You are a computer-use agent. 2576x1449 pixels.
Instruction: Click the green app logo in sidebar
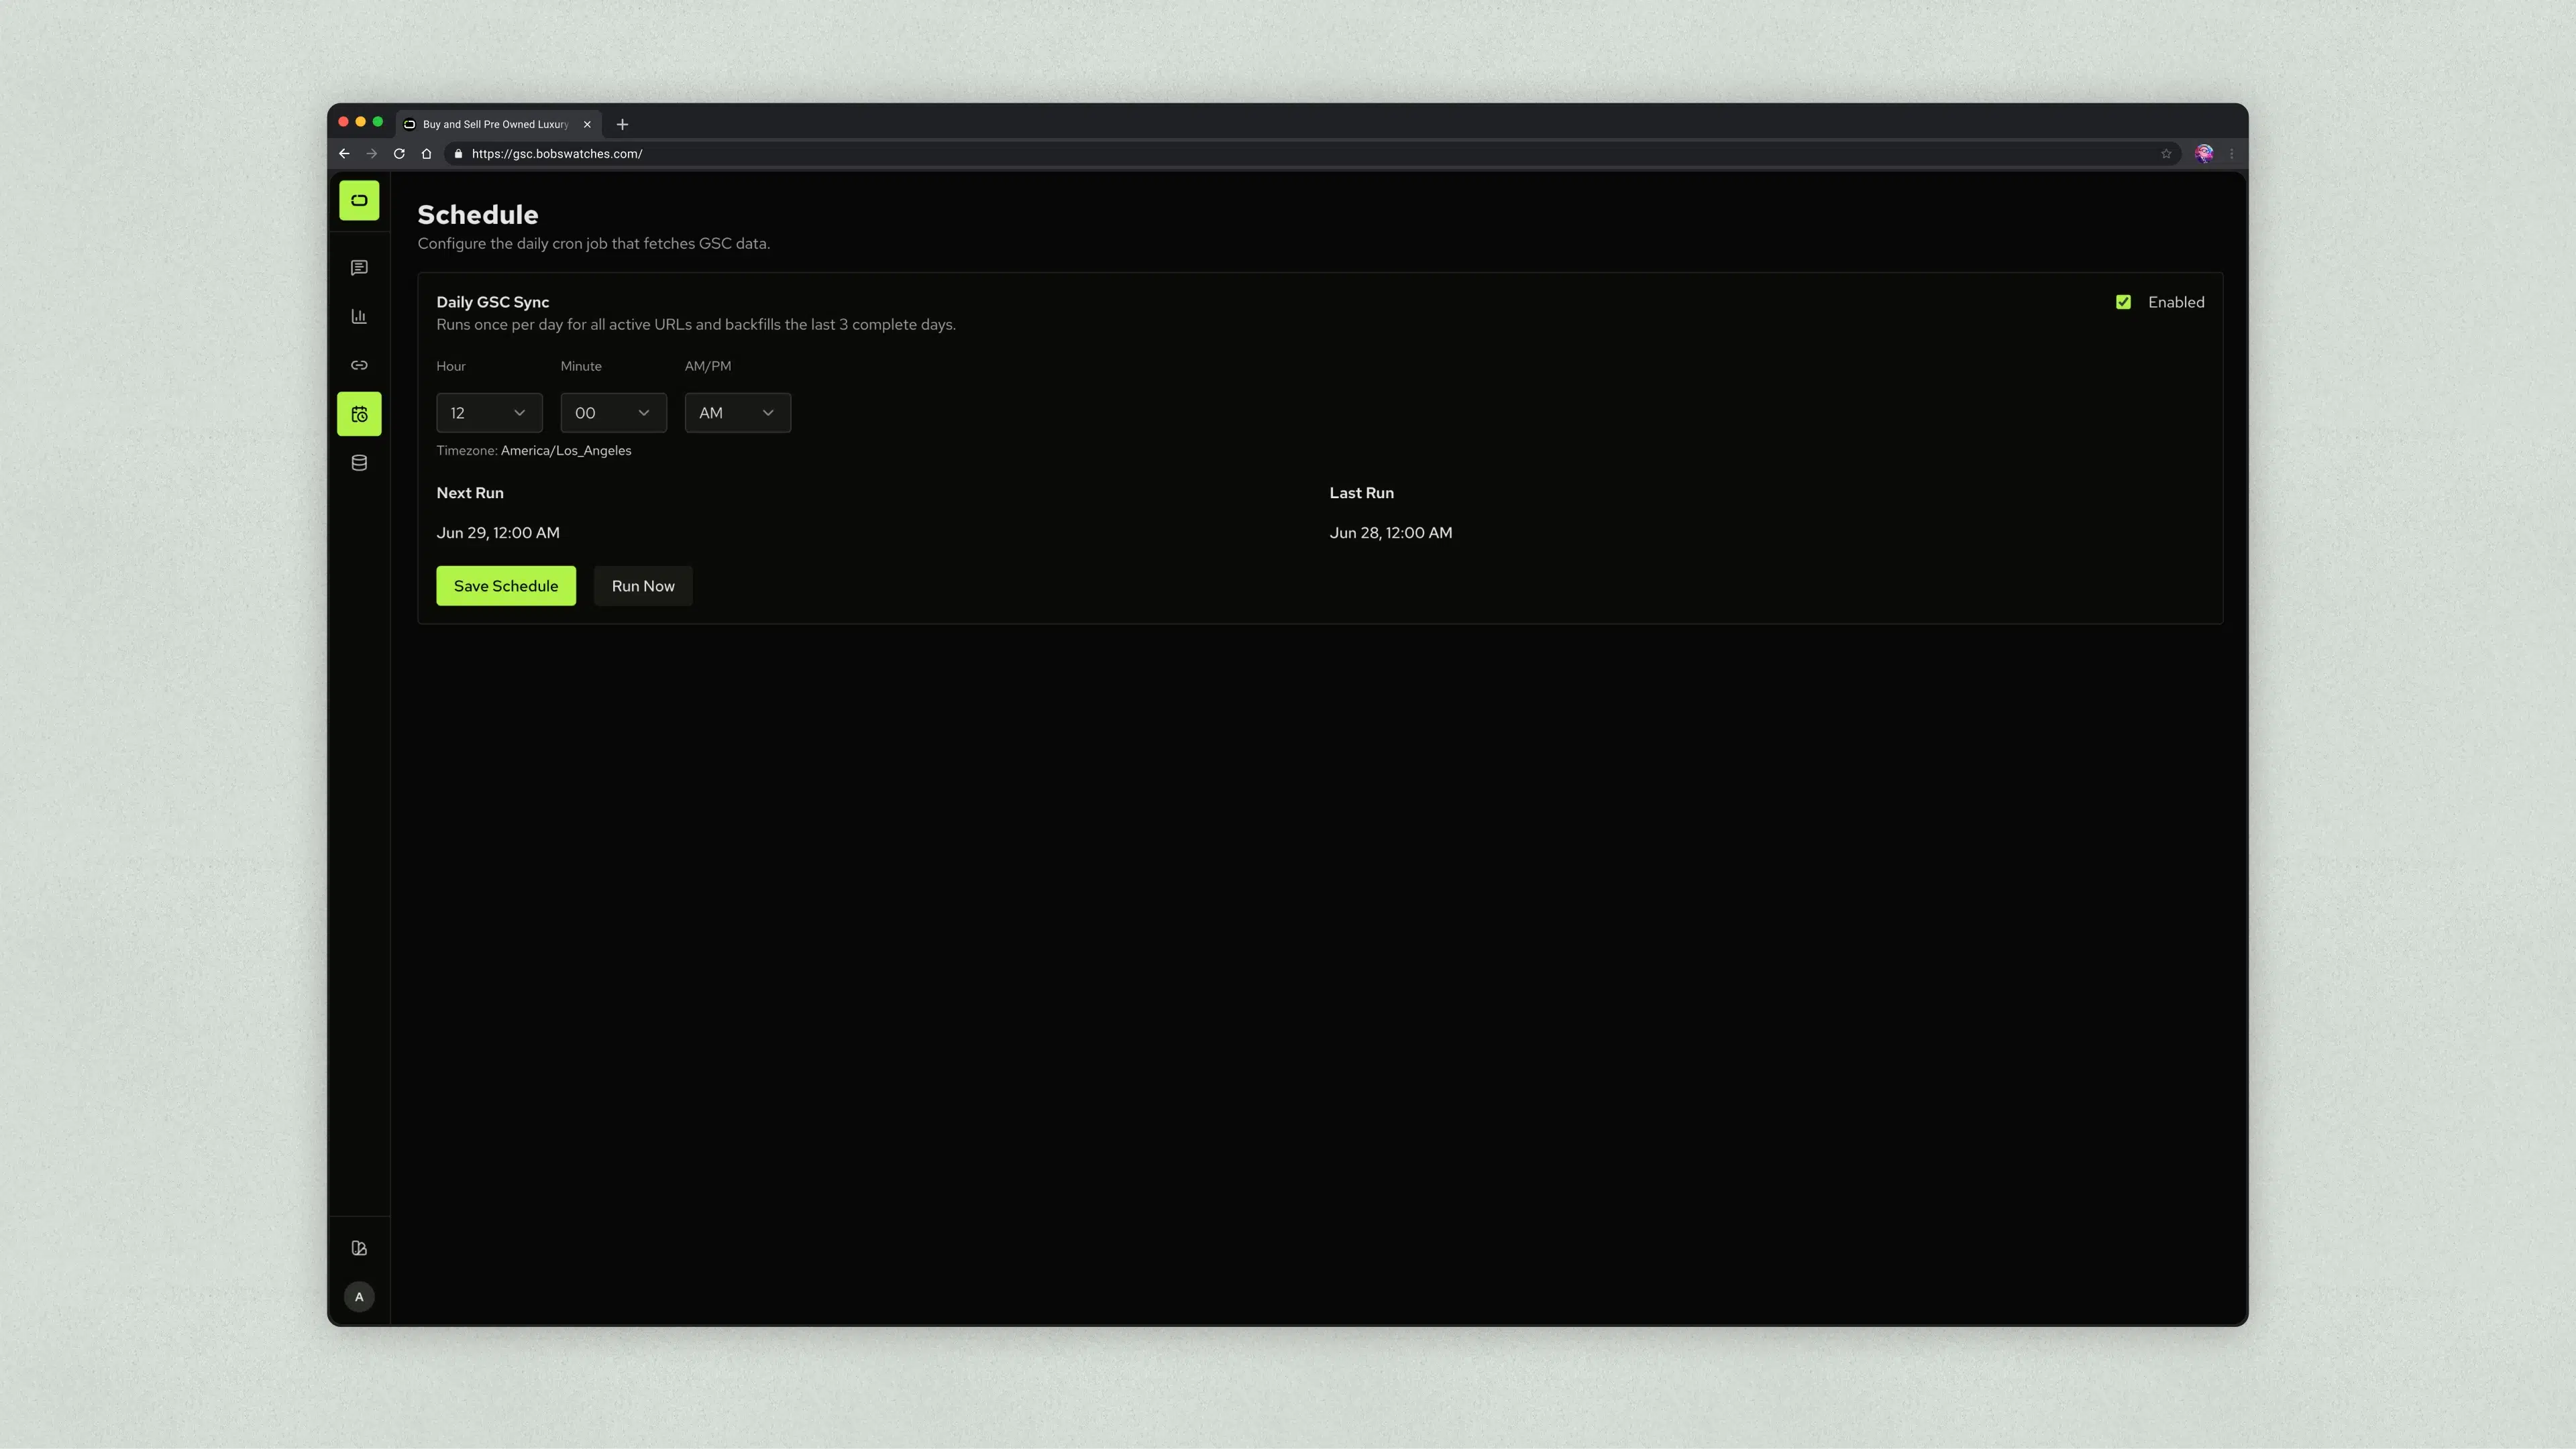click(359, 200)
